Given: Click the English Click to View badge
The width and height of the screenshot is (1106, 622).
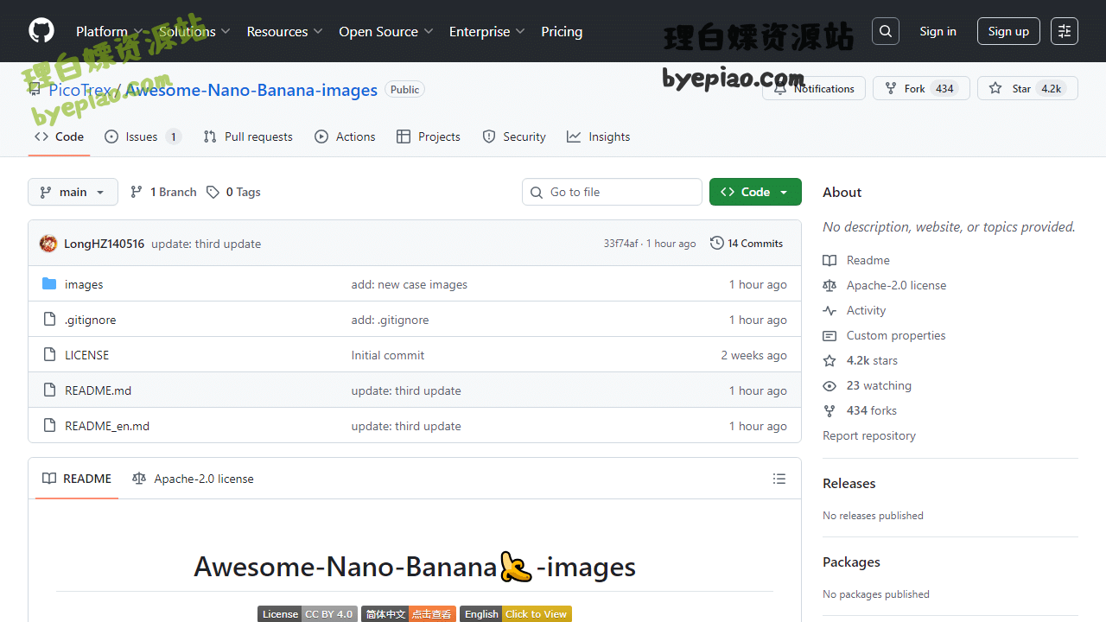Looking at the screenshot, I should pyautogui.click(x=516, y=614).
